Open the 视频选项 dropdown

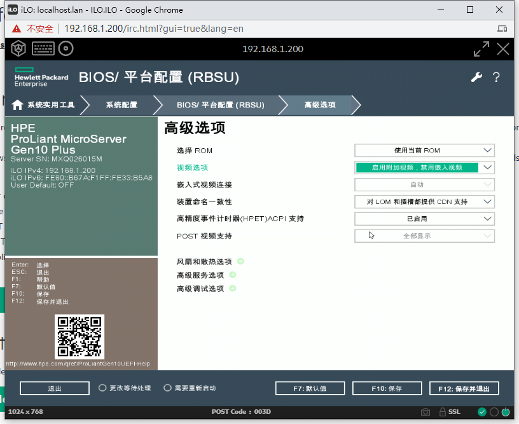(424, 167)
